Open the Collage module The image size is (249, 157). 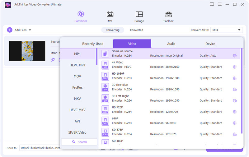click(139, 16)
